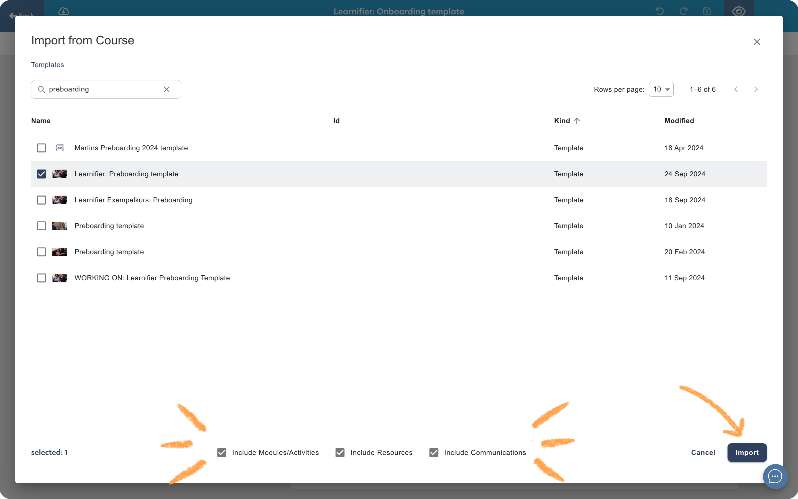Click the undo icon in header

pos(659,11)
